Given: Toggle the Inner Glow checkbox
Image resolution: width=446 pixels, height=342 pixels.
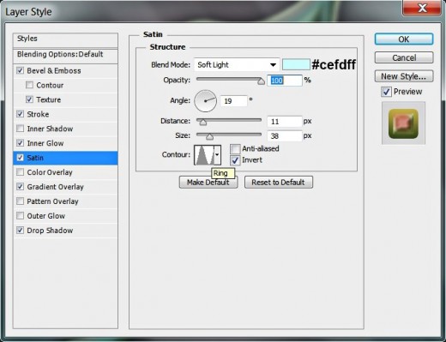Looking at the screenshot, I should click(20, 143).
